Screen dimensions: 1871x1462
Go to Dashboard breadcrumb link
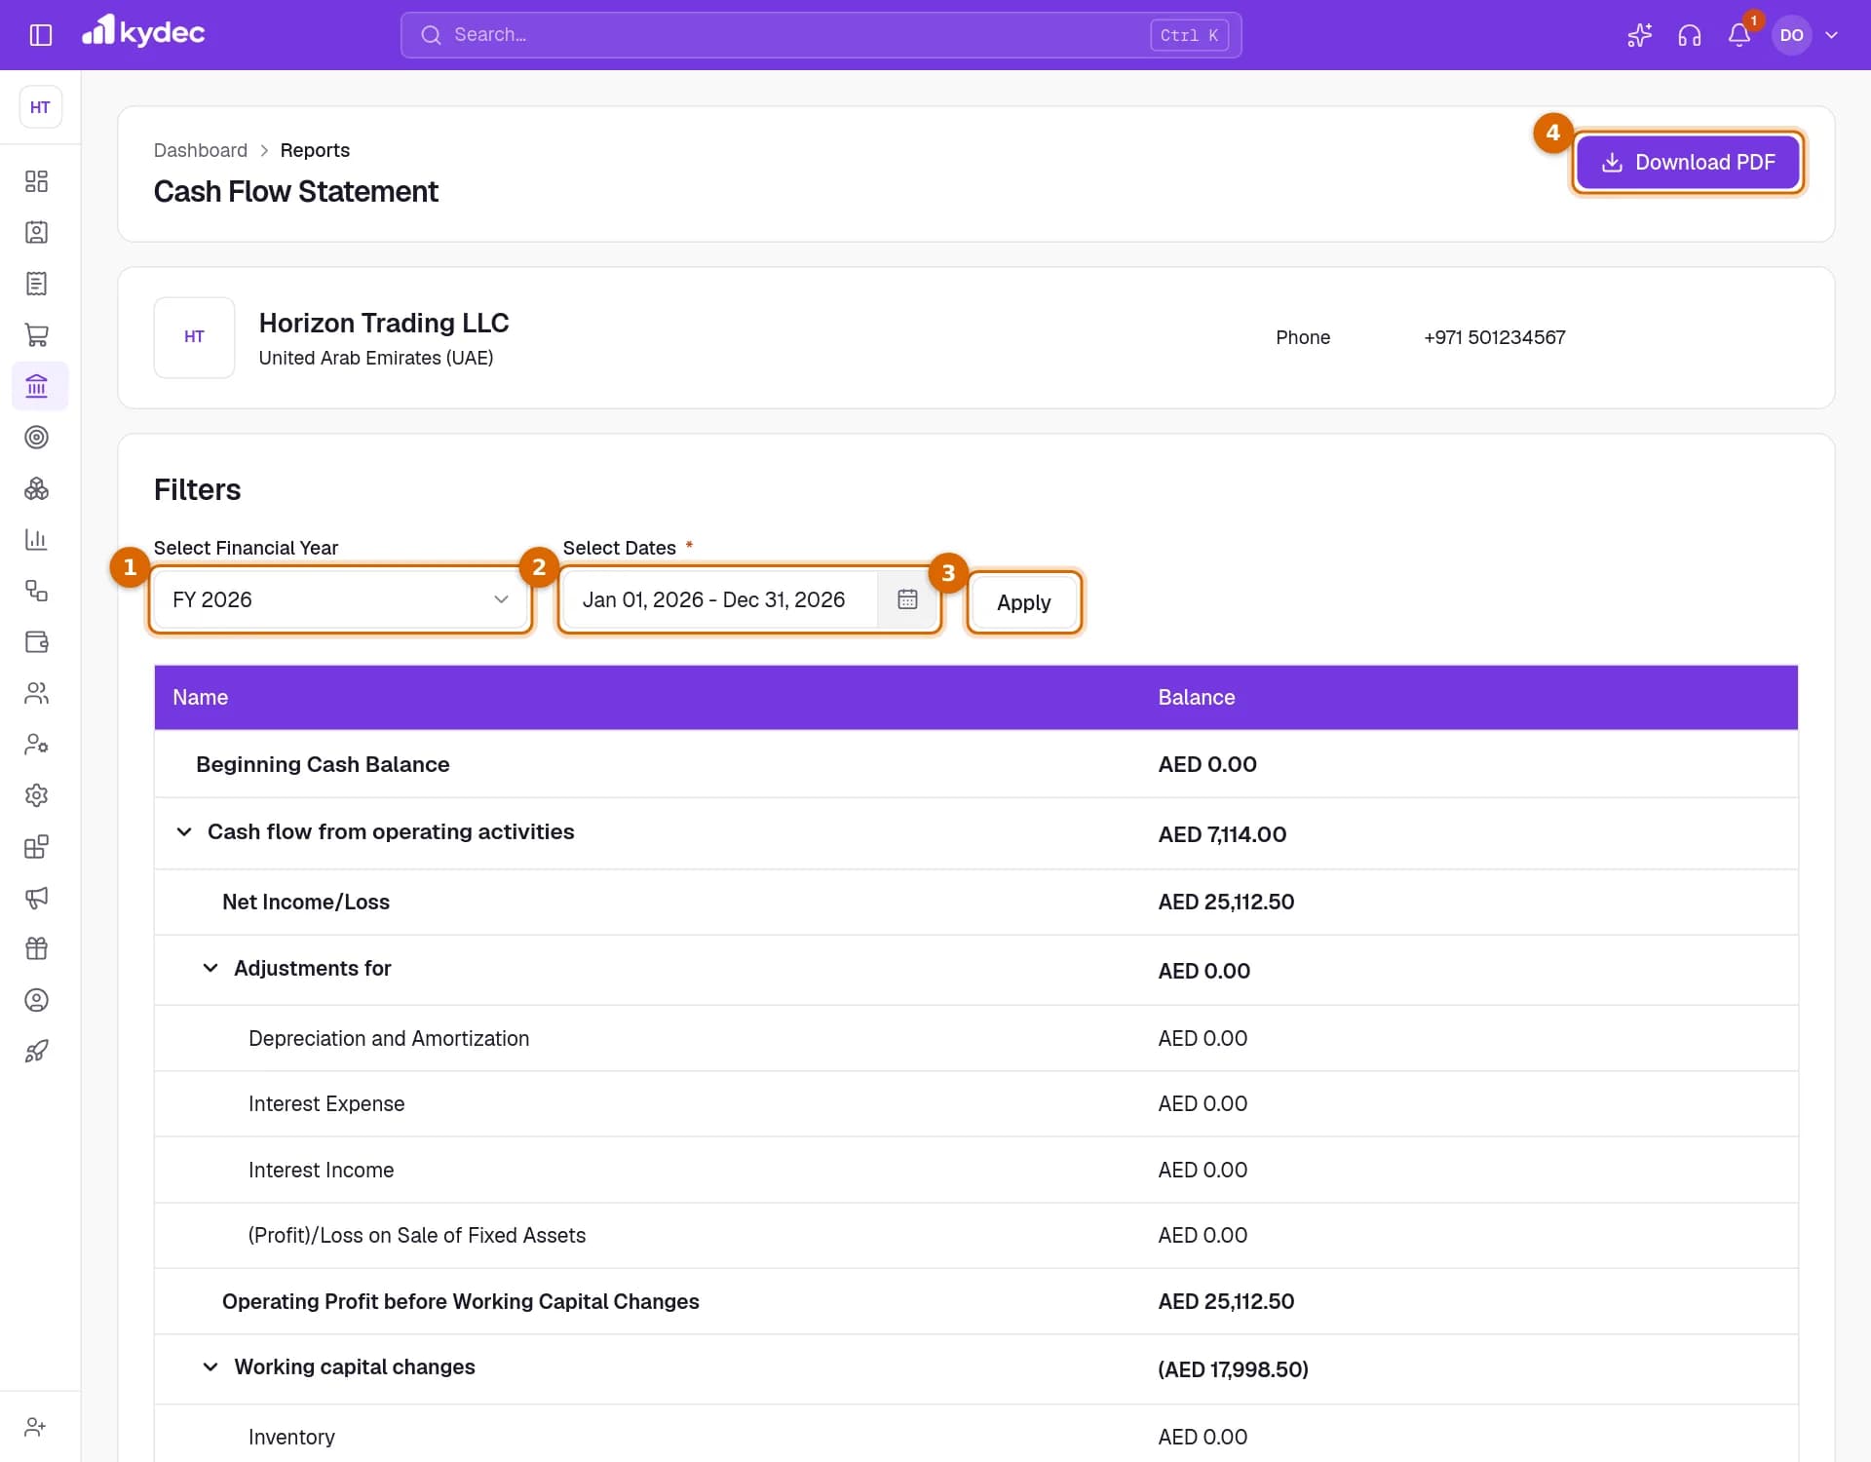tap(200, 150)
